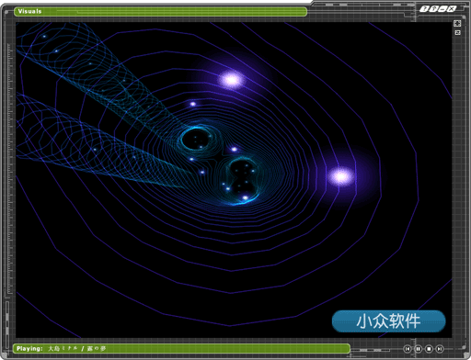Click the arrow button beside the help icon
Screen dimensions: 471x360
click(x=433, y=9)
